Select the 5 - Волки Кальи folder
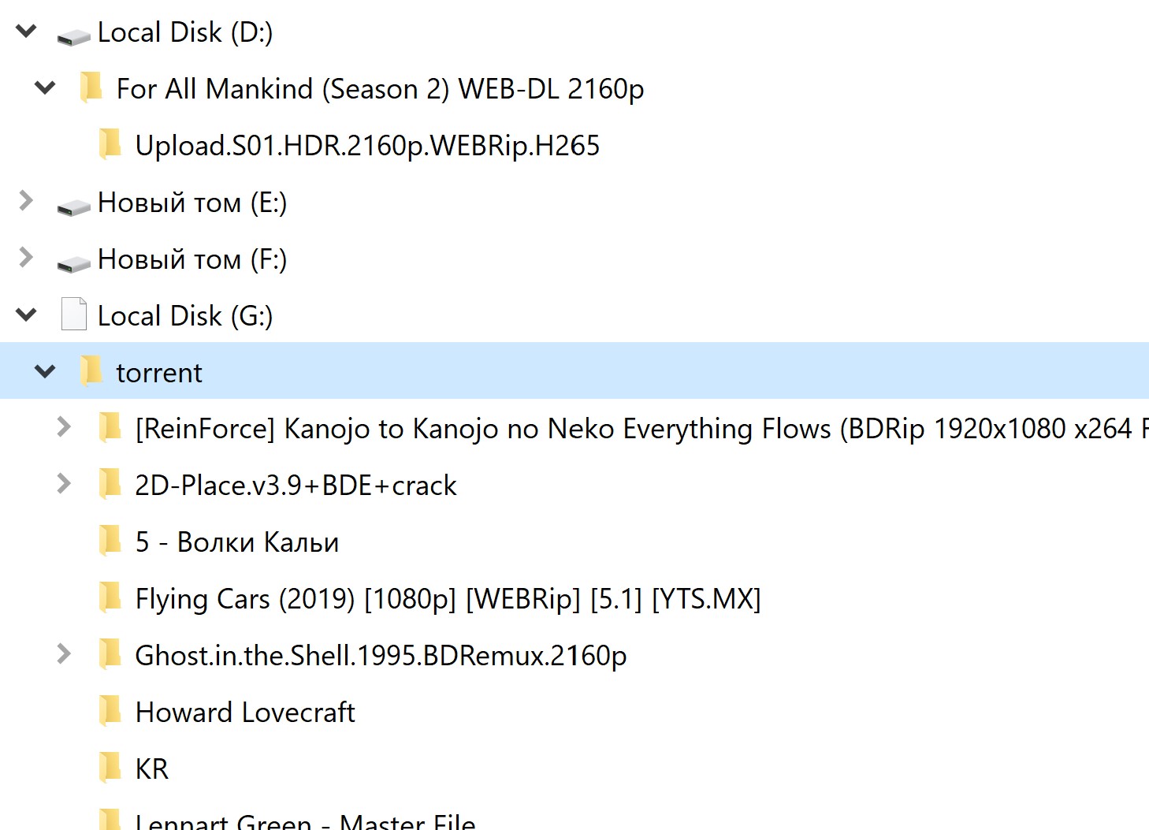Viewport: 1149px width, 830px height. [x=236, y=542]
